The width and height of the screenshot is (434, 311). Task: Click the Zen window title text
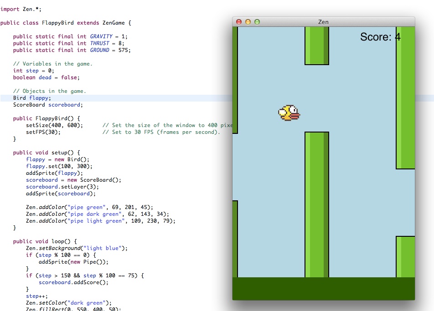[323, 22]
